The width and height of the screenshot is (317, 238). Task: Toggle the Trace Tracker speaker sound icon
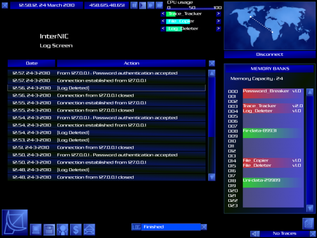pyautogui.click(x=256, y=234)
